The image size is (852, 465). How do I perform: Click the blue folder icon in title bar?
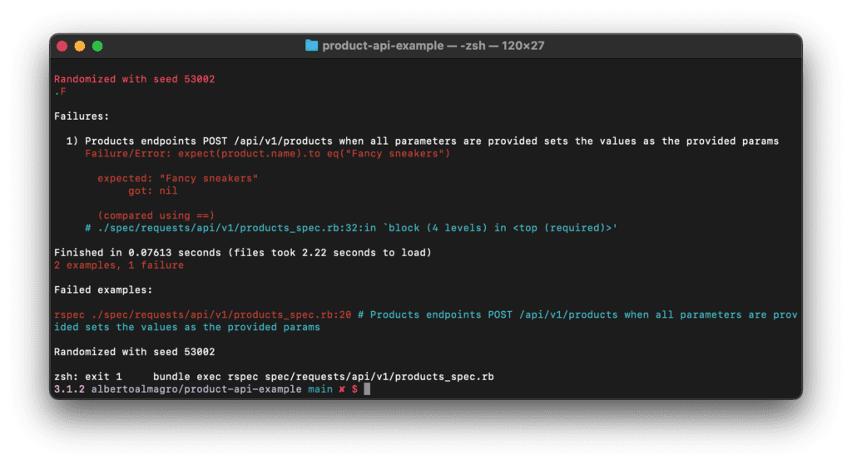(x=311, y=46)
